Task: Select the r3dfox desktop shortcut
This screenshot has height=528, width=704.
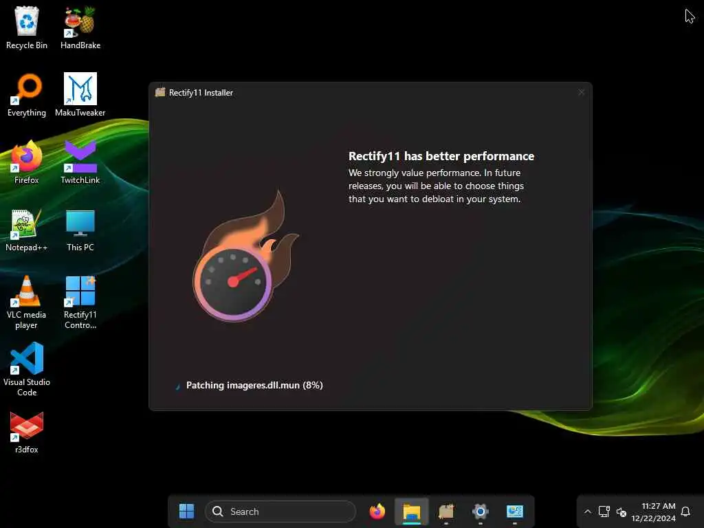Action: click(x=27, y=432)
